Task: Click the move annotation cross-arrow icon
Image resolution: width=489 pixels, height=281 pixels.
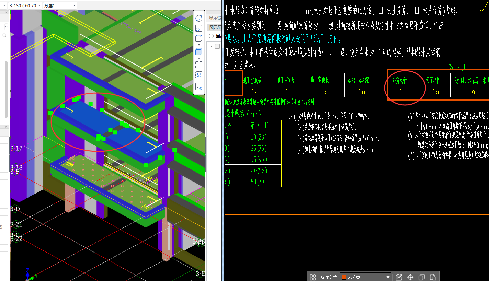Action: 410,277
